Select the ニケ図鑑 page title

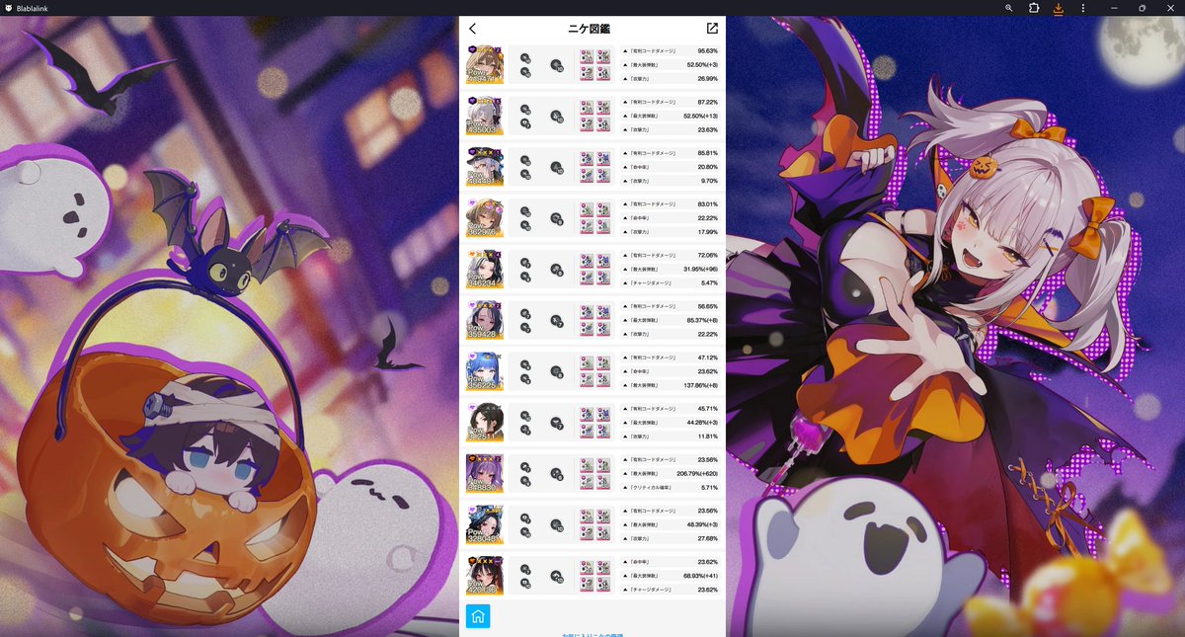coord(590,29)
